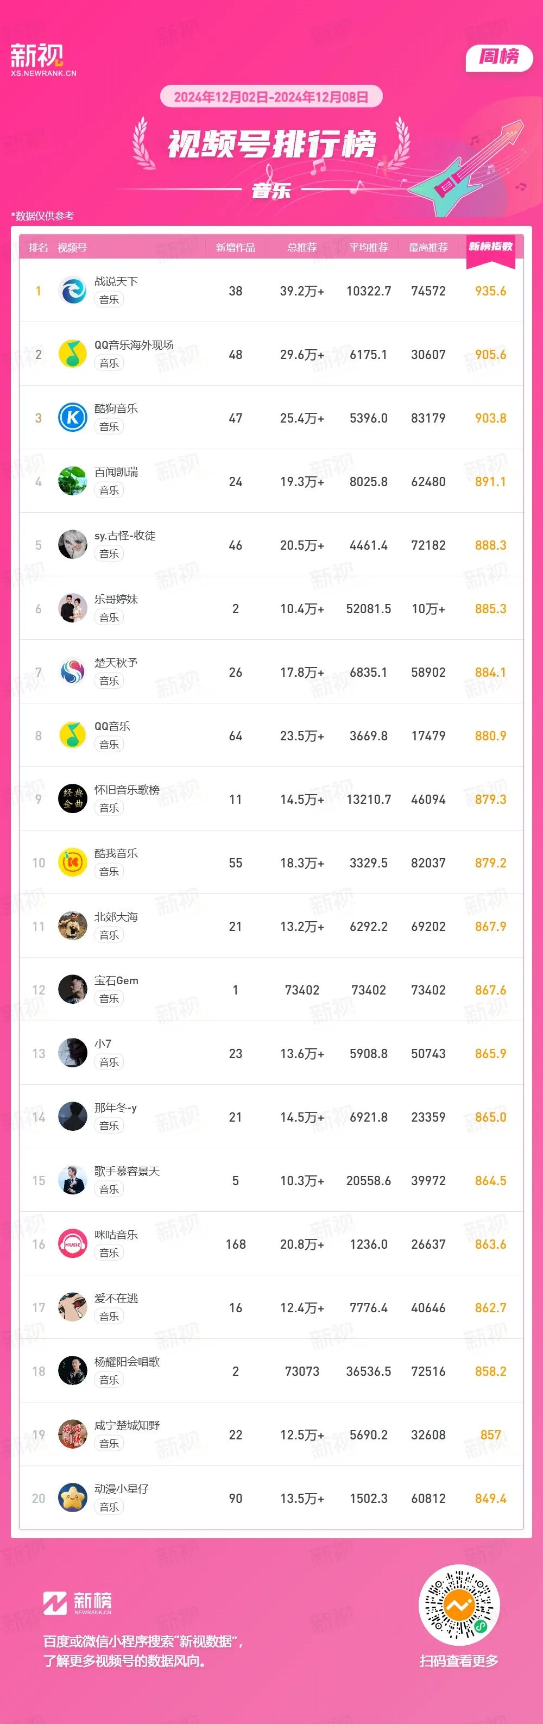Click the 新视 logo at top left

43,60
